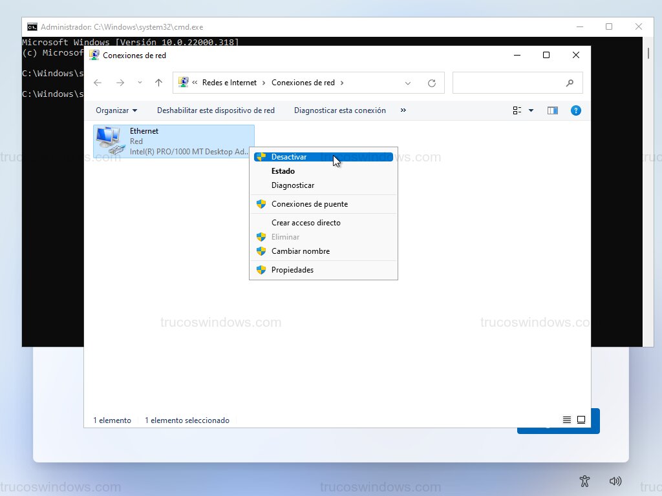Click the volume speaker icon

[x=615, y=481]
